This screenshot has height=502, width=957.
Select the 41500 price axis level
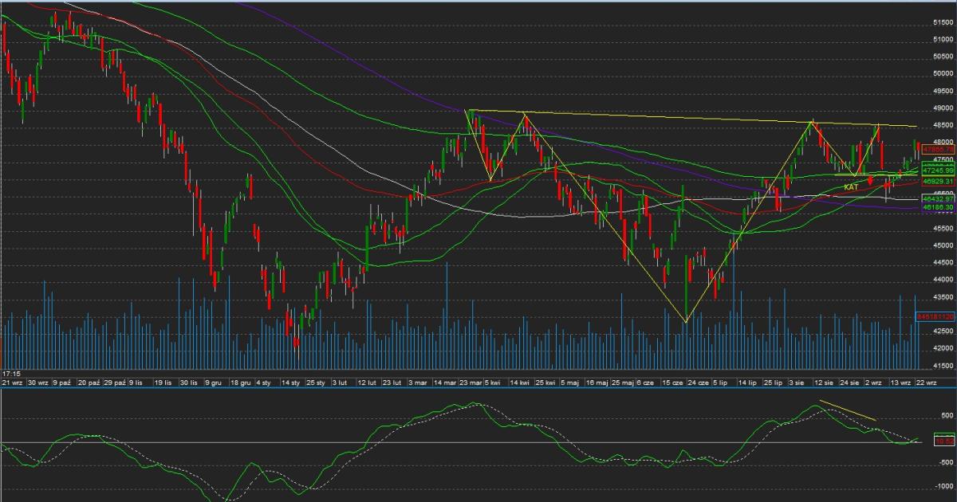pyautogui.click(x=943, y=366)
